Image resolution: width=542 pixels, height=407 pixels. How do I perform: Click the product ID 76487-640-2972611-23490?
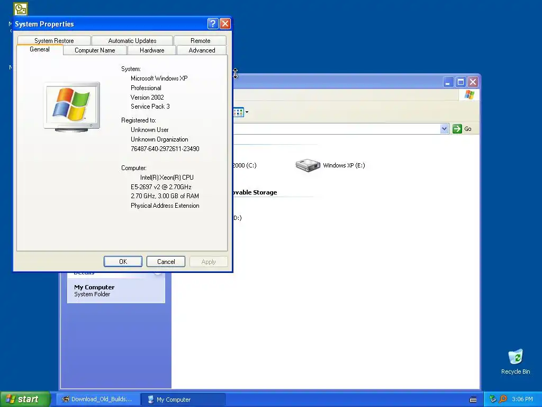(165, 149)
